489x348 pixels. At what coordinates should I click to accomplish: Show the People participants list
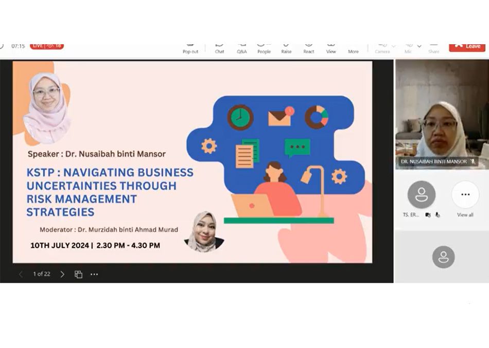pos(264,48)
